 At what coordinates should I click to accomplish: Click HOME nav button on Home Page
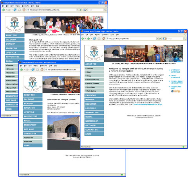[x=94, y=134]
